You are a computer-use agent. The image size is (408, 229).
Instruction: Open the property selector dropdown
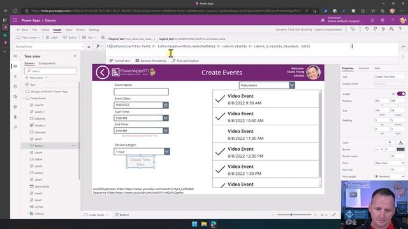[50, 46]
